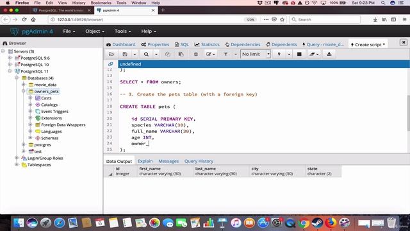Image resolution: width=410 pixels, height=231 pixels.
Task: Open the Edit pencil tool
Action: pyautogui.click(x=210, y=54)
